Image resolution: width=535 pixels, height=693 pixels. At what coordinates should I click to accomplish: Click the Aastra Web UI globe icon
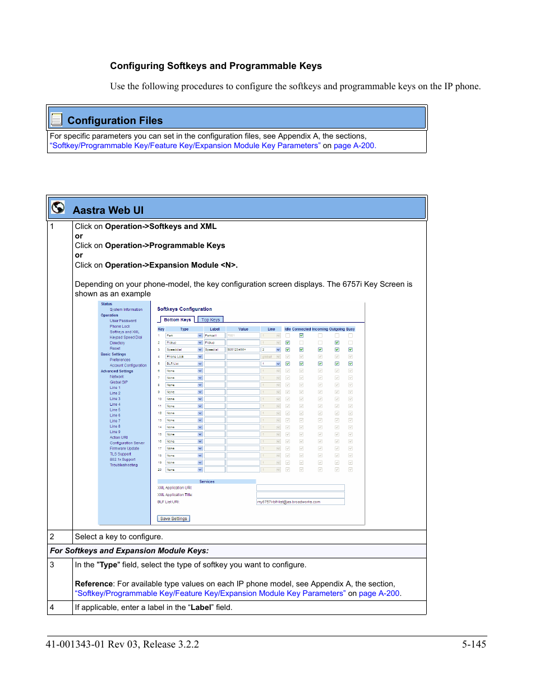[x=58, y=207]
